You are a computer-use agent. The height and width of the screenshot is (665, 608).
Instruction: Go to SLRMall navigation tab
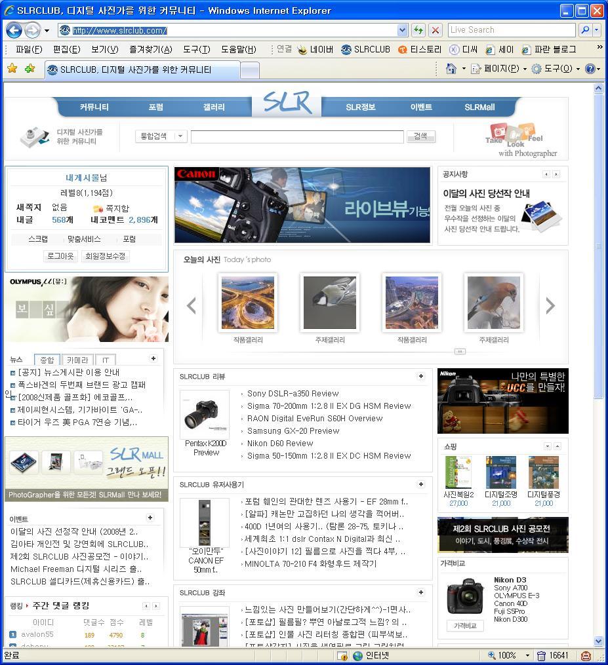pyautogui.click(x=479, y=107)
